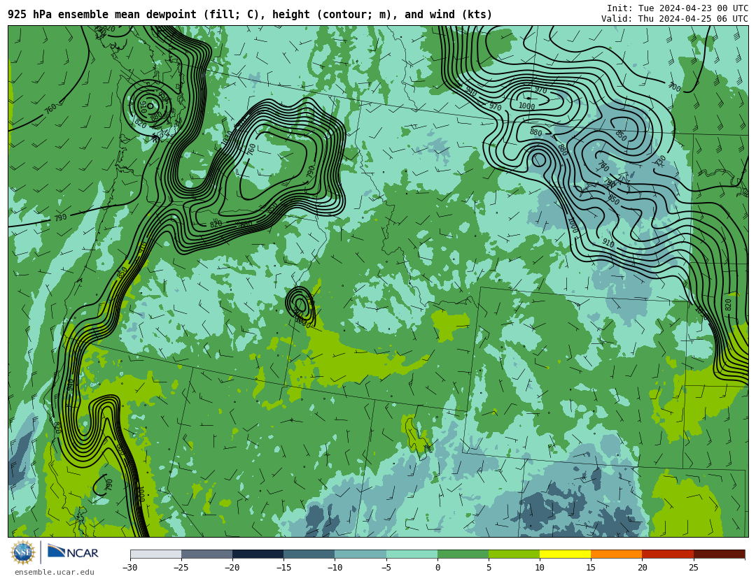Image resolution: width=756 pixels, height=581 pixels.
Task: Click the colorbar tick label -10
Action: (334, 568)
